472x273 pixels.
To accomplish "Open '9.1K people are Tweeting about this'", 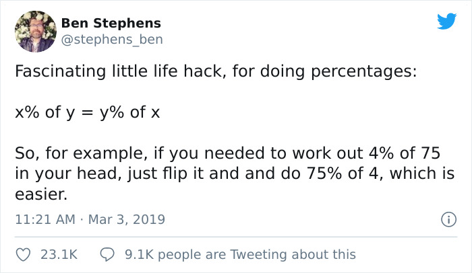I will click(x=240, y=254).
